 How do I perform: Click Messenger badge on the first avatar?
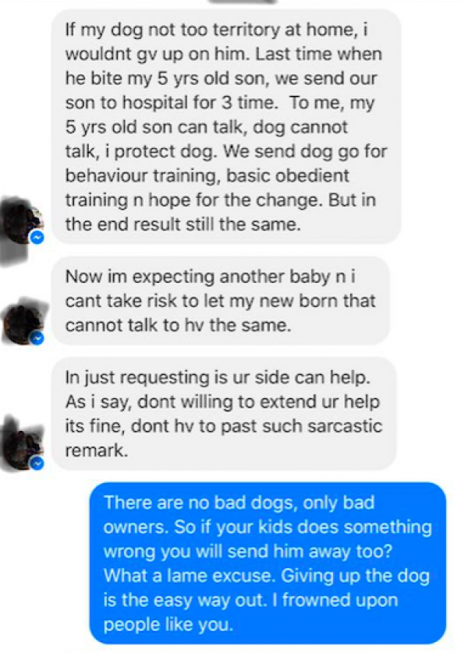tap(37, 238)
